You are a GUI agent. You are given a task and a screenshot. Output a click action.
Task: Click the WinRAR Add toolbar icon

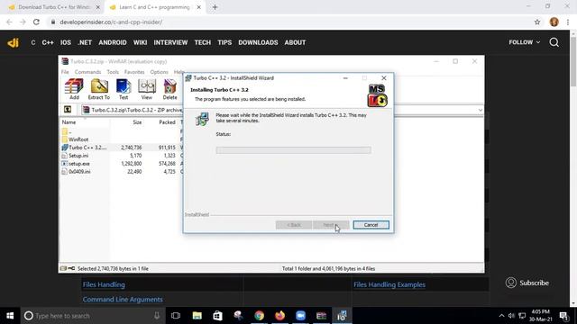pos(74,89)
